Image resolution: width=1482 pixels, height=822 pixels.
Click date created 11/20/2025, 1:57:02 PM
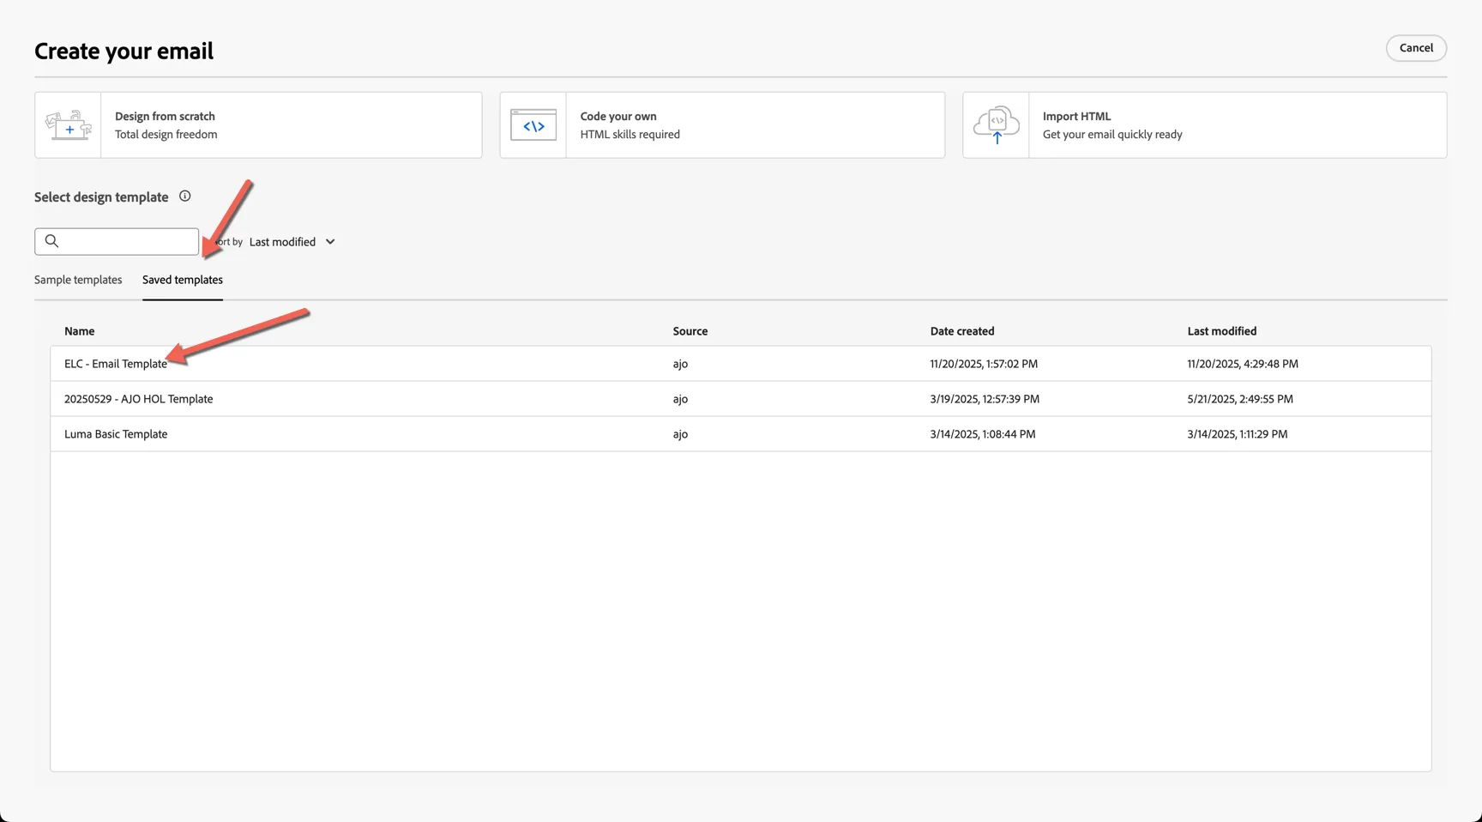[x=984, y=364]
